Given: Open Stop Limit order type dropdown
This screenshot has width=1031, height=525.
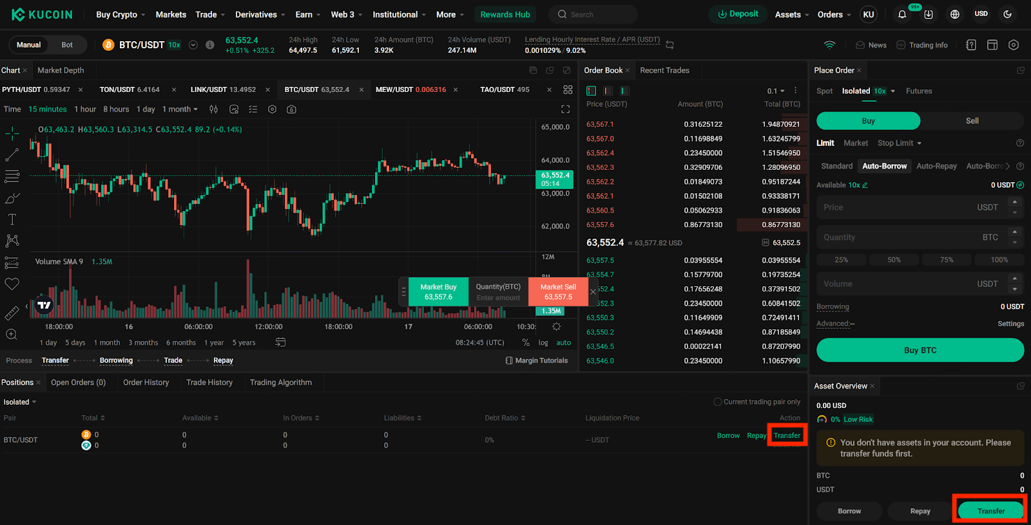Looking at the screenshot, I should click(900, 143).
